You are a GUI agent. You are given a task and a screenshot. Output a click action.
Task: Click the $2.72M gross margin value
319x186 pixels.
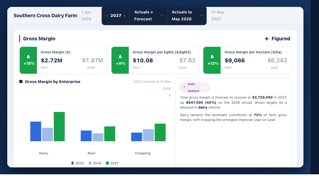[51, 60]
